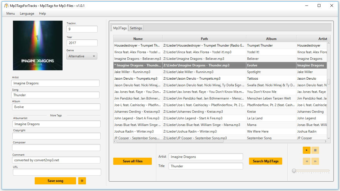
Task: Click the fast-forward playback button
Action: tap(315, 161)
